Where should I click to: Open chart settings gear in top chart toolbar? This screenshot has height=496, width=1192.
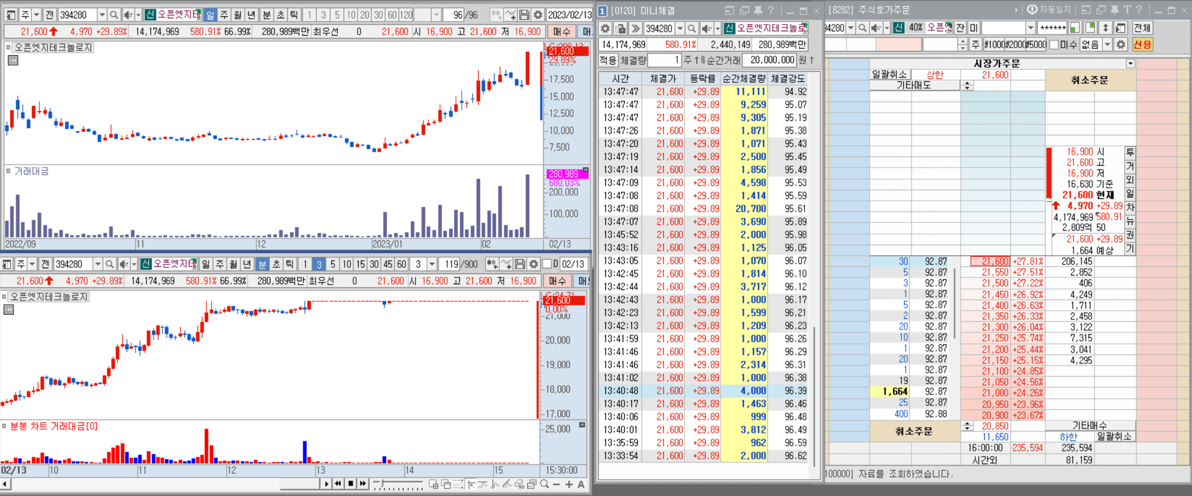point(538,15)
